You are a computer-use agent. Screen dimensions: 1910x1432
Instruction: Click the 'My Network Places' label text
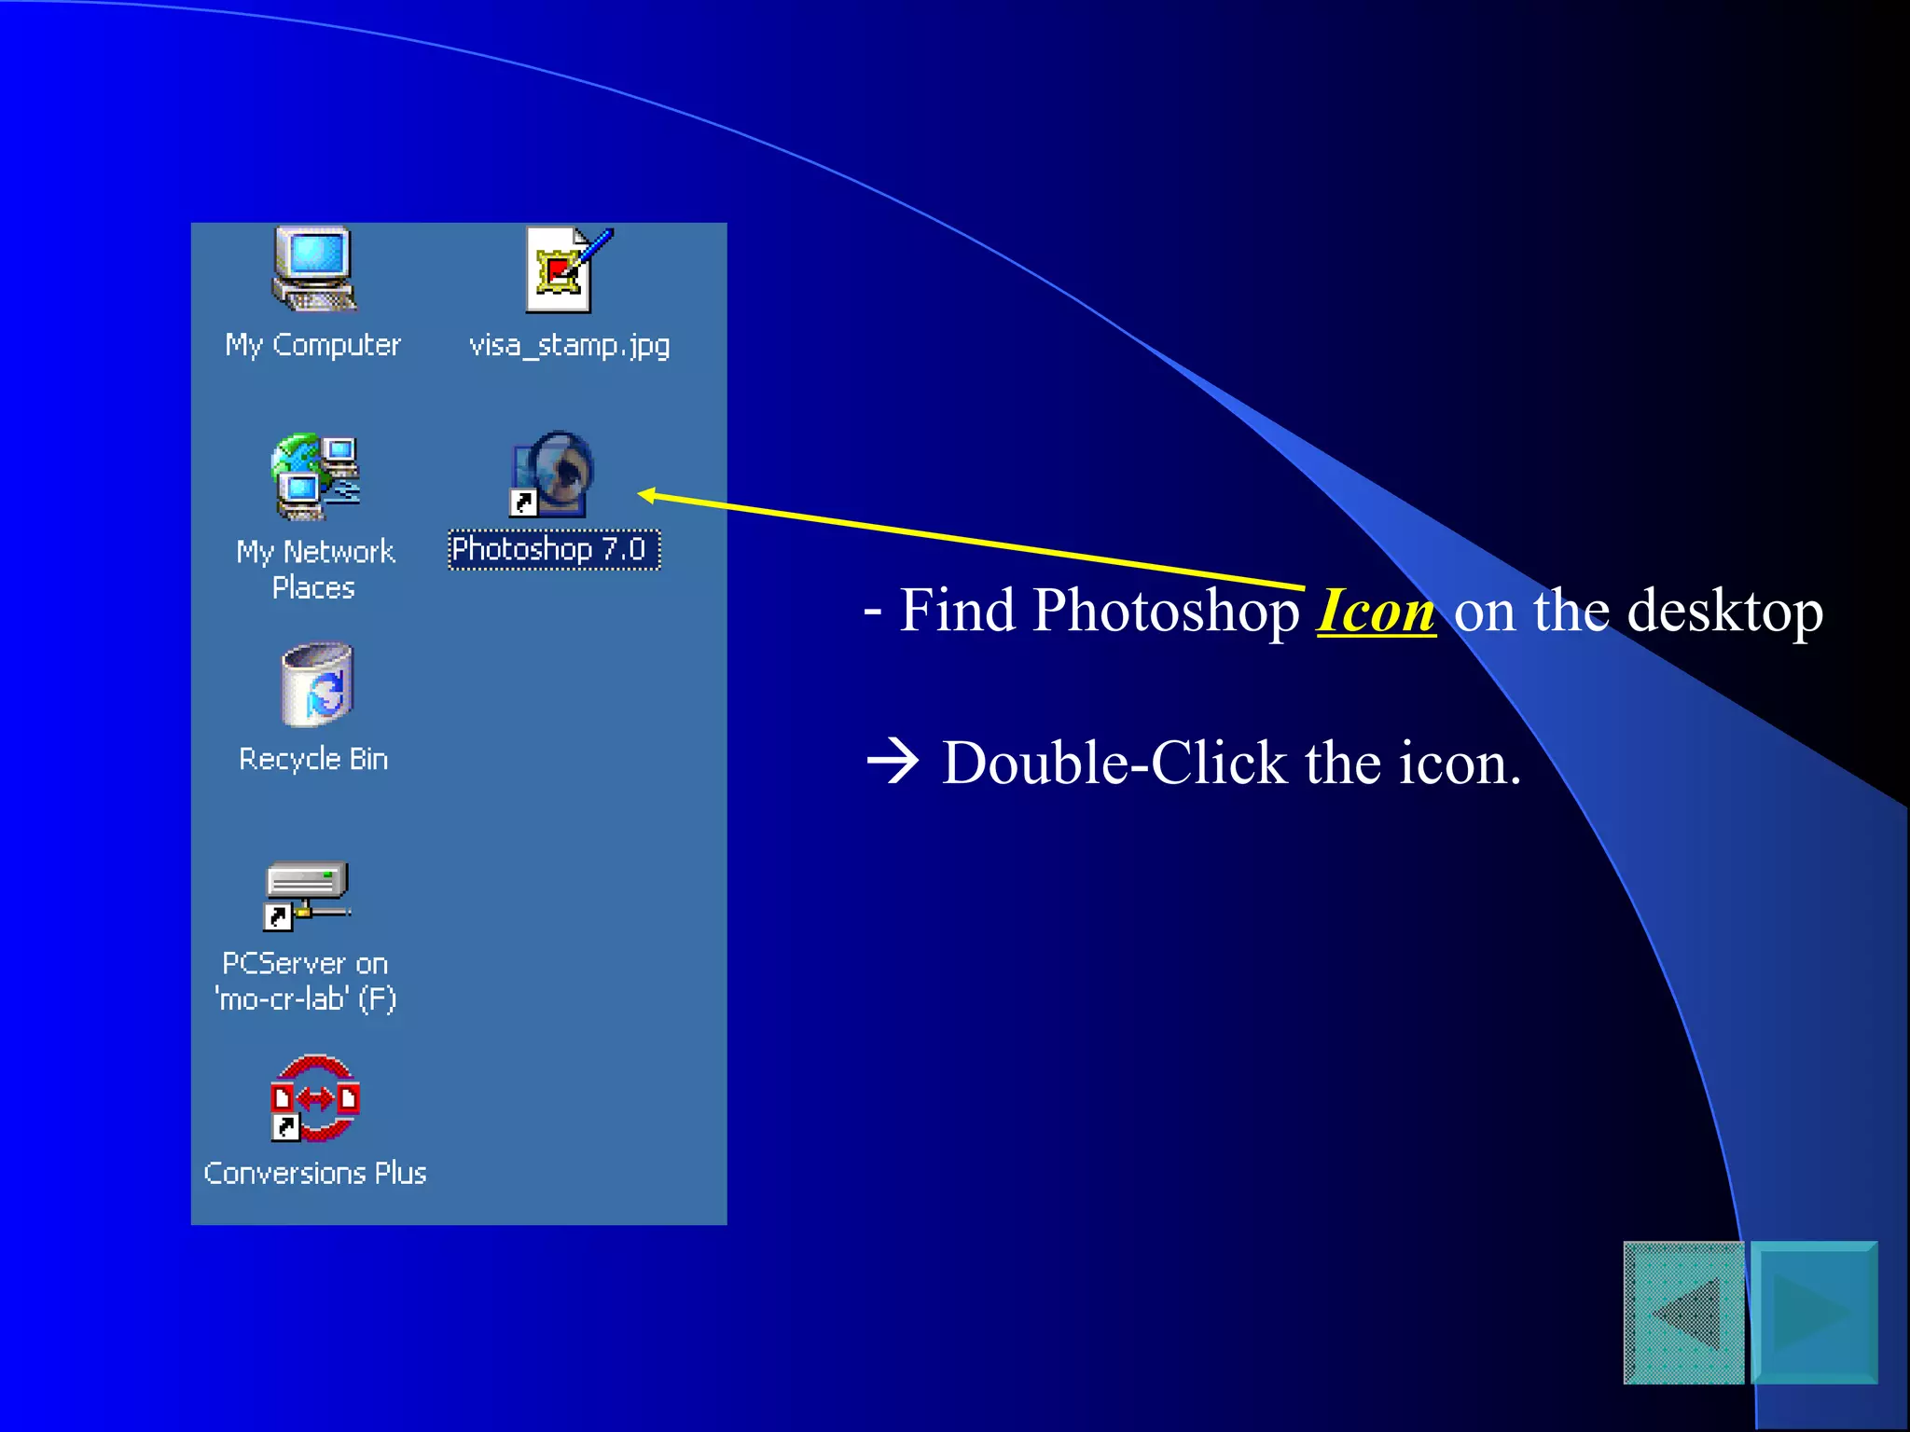point(315,569)
